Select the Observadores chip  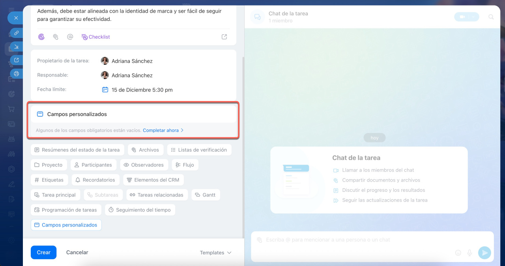click(x=144, y=165)
